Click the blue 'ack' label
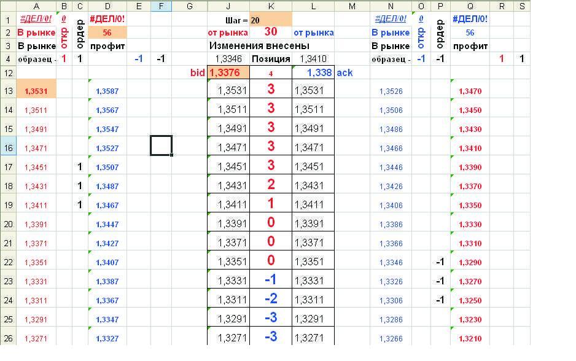 344,72
